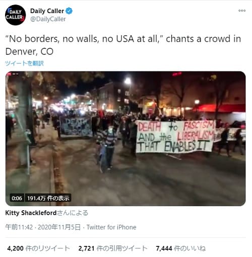Image resolution: width=252 pixels, height=257 pixels.
Task: Click the white banner in the video
Action: [175, 137]
